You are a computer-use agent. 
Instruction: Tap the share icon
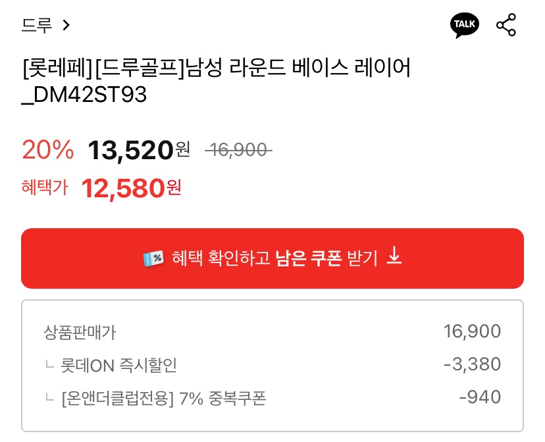[506, 25]
